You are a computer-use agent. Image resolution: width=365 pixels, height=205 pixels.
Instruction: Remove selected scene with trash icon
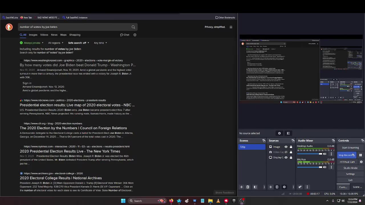pos(248,187)
